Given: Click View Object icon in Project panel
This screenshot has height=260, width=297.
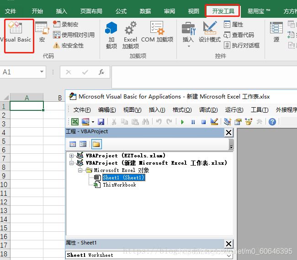Looking at the screenshot, I should [83, 144].
